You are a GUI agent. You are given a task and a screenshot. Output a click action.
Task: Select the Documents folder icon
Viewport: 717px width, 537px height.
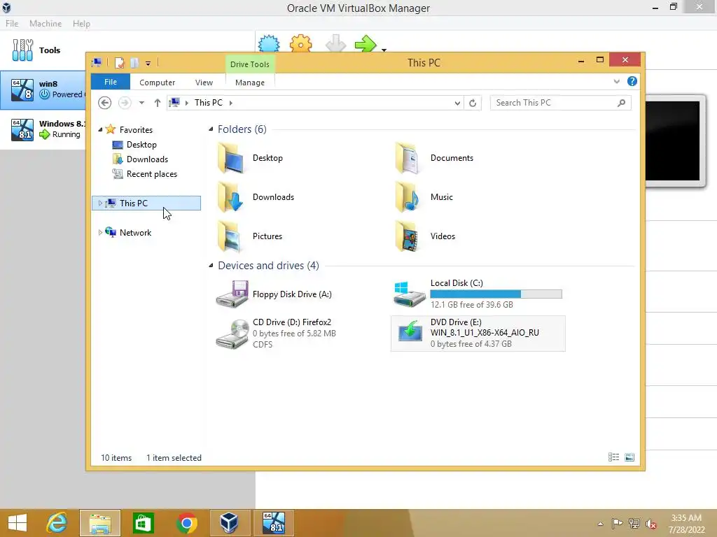click(x=408, y=157)
